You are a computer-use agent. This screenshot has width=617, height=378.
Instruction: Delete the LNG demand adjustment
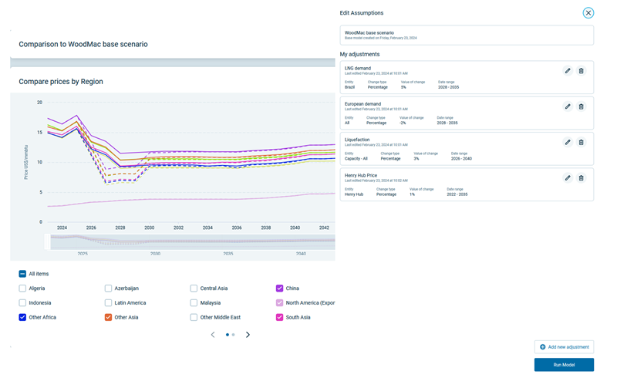pyautogui.click(x=582, y=71)
